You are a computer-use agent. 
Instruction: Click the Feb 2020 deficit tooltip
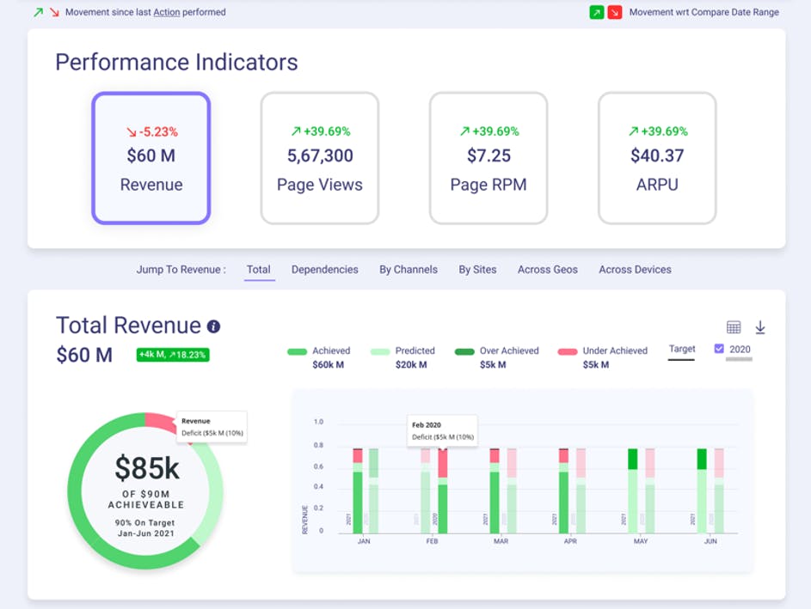[x=443, y=431]
